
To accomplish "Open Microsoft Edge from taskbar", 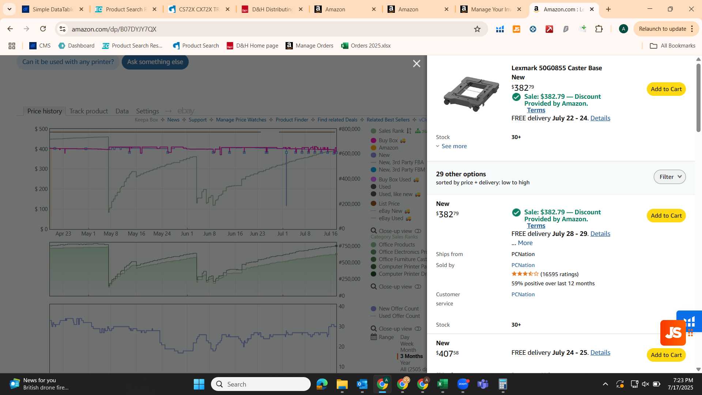I will coord(322,384).
